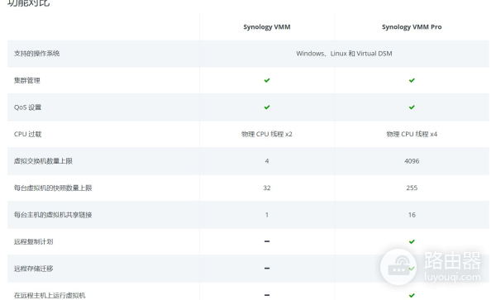Click the dash icon for 远程复制计划 under Synology VMM
Screen dimensions: 496x300
(267, 241)
